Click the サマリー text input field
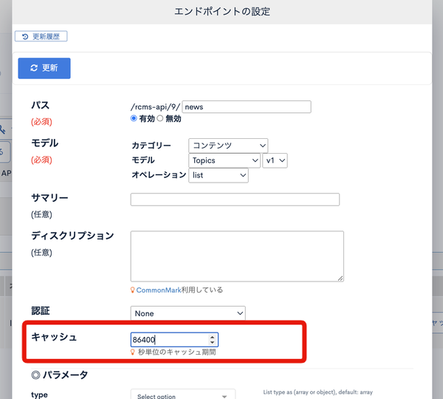 (x=235, y=199)
